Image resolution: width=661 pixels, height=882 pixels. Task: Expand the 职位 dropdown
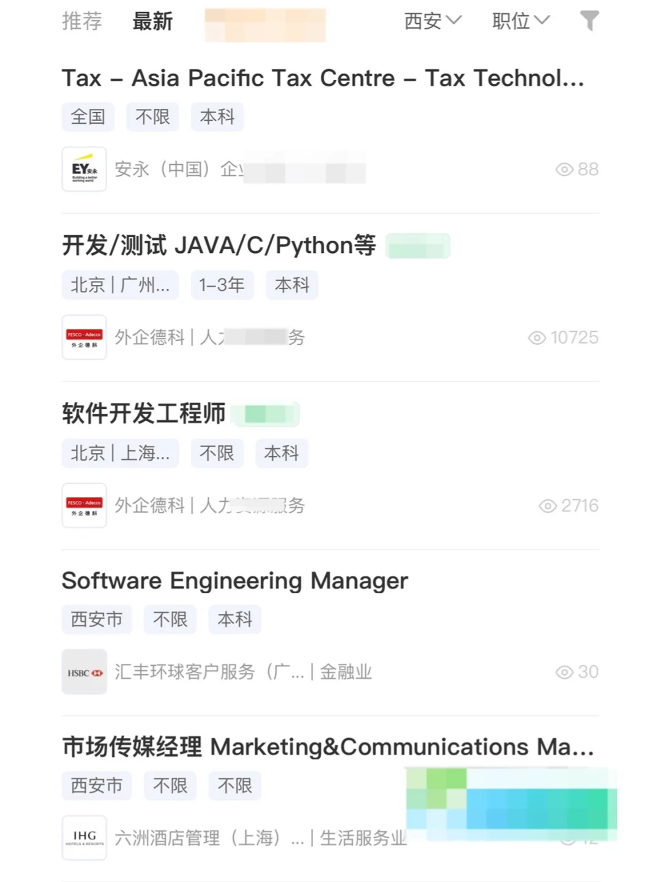(521, 21)
